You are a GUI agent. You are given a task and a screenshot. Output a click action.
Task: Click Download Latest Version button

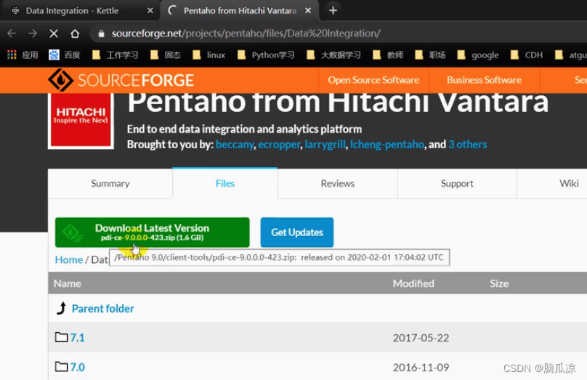[152, 232]
